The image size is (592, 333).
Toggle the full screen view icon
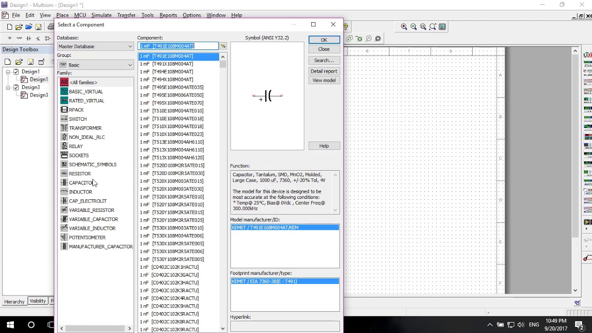pyautogui.click(x=443, y=27)
